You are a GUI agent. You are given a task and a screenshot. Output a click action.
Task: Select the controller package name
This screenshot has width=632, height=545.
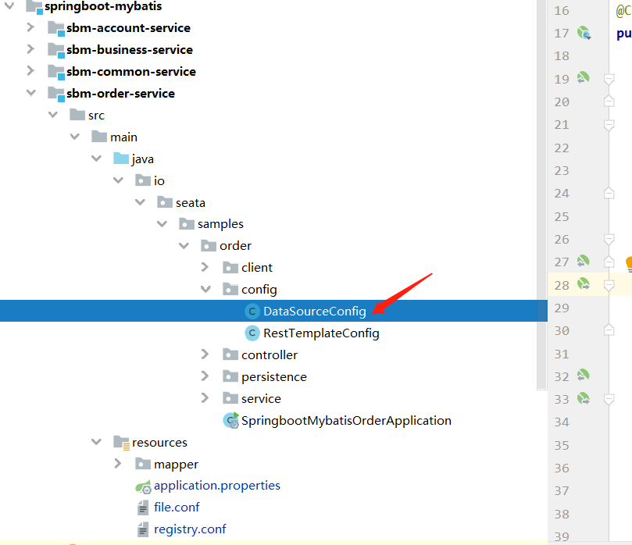point(270,354)
